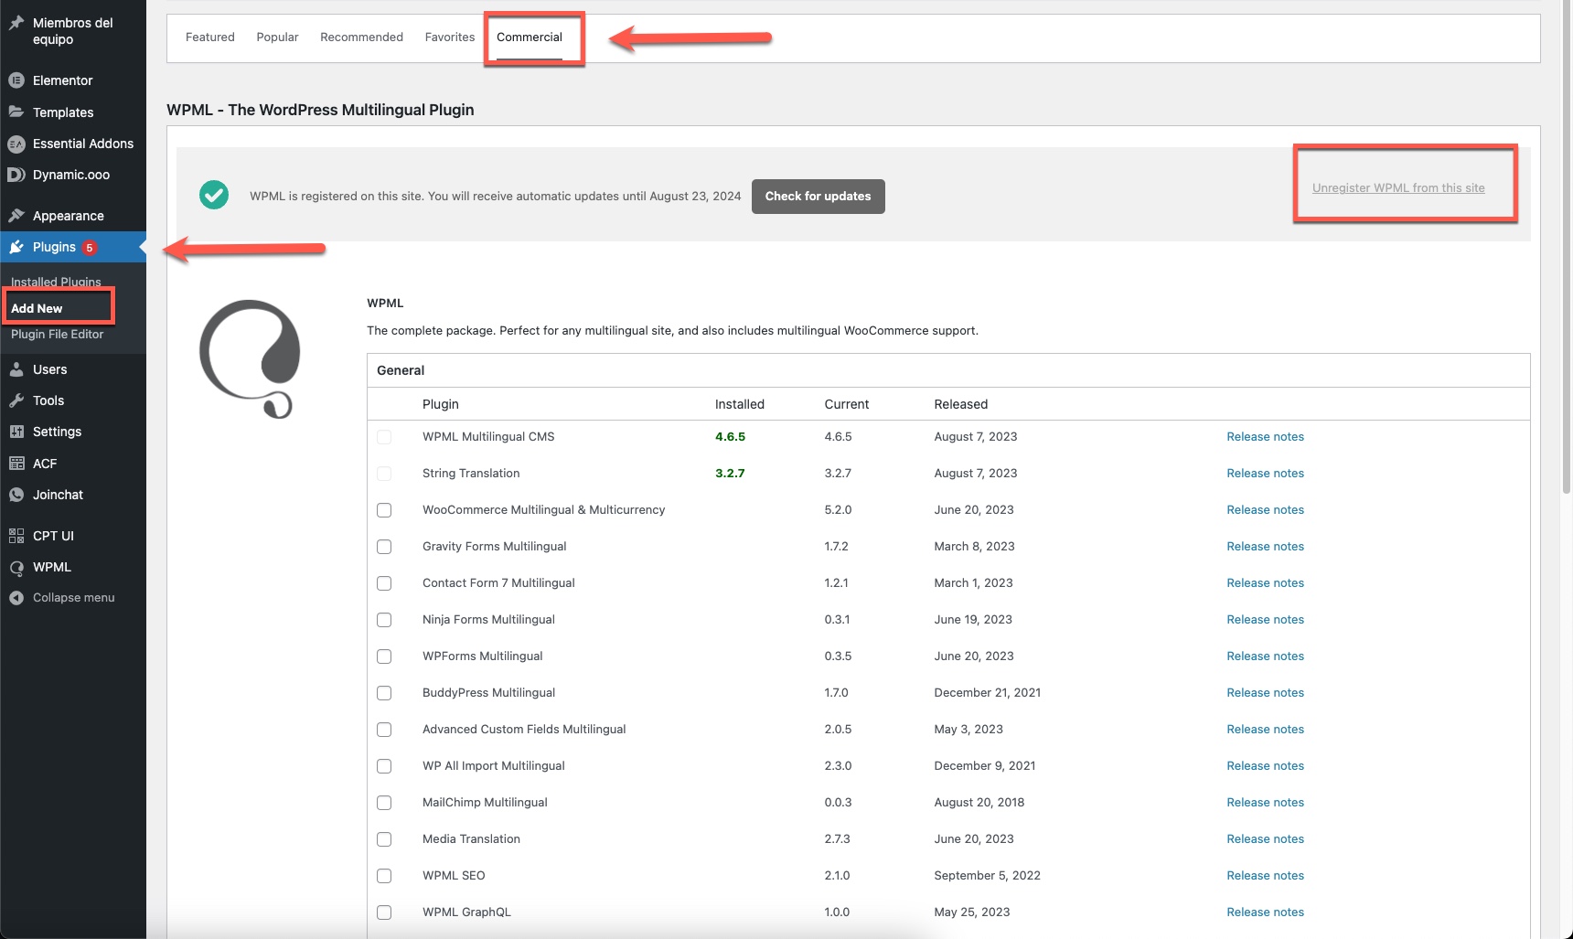Viewport: 1573px width, 939px height.
Task: Open the Templates admin menu label
Action: coord(63,112)
